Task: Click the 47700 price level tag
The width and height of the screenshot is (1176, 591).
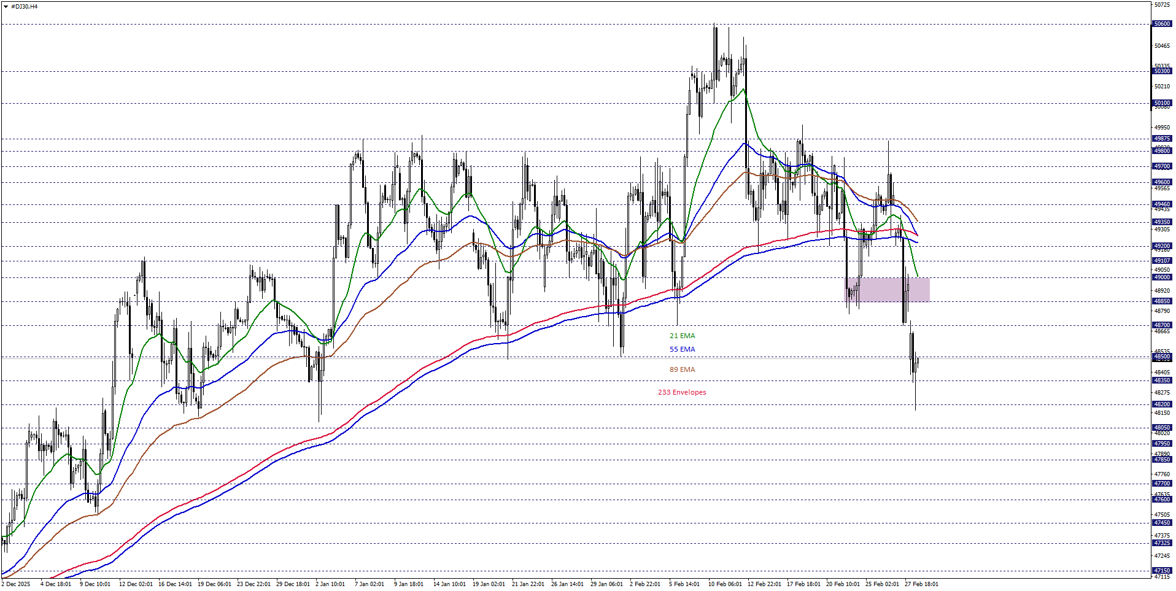Action: (x=1162, y=484)
